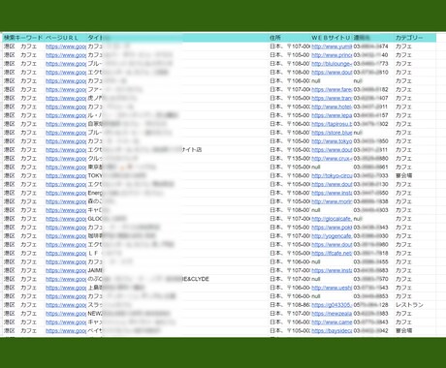Open the http://blulounge website link

pyautogui.click(x=332, y=64)
